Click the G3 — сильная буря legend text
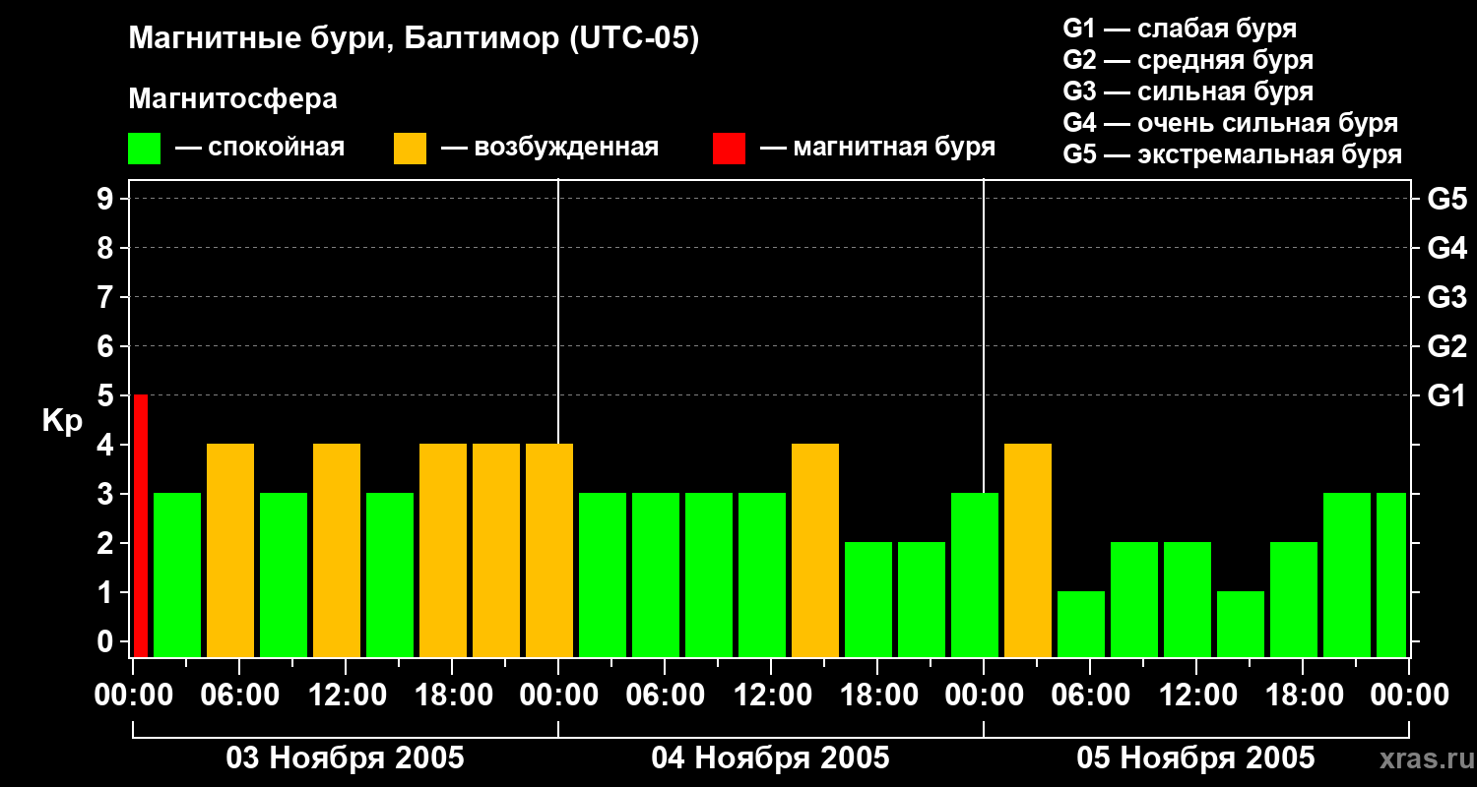The height and width of the screenshot is (787, 1477). 1188,91
